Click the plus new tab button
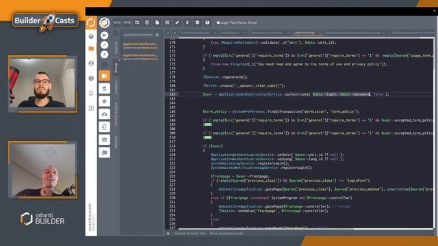This screenshot has width=438, height=246. click(x=175, y=33)
